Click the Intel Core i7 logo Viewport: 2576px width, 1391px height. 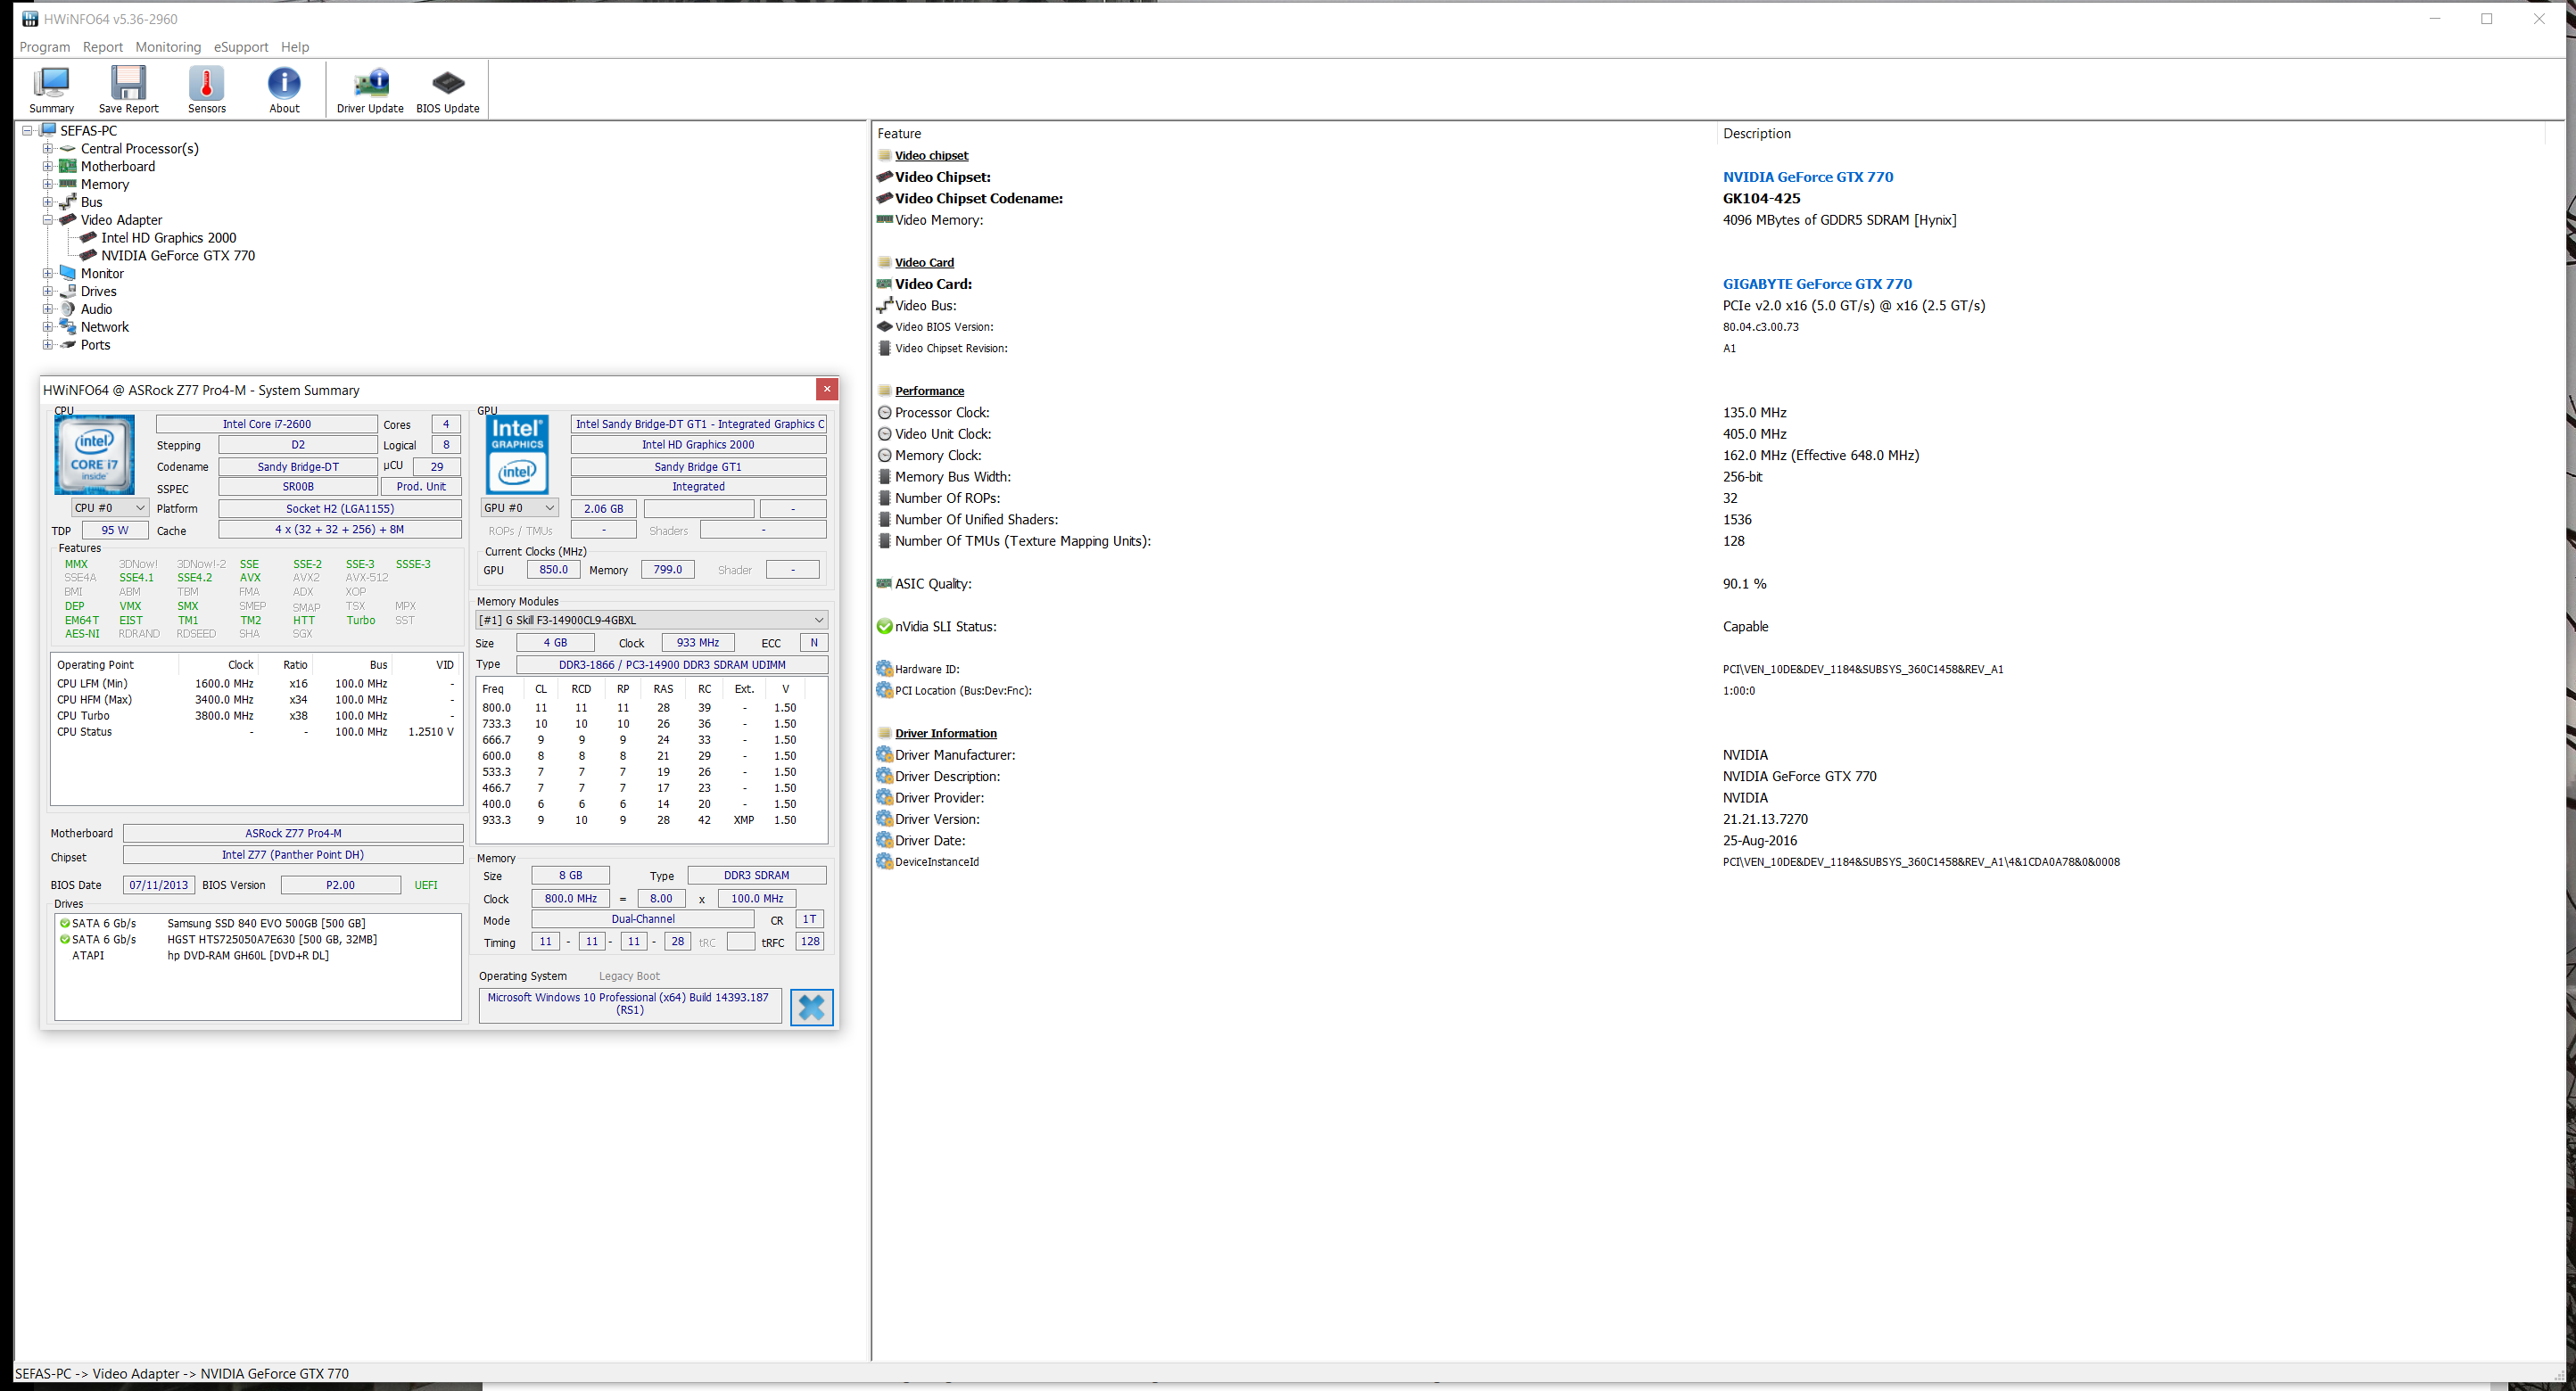coord(94,455)
